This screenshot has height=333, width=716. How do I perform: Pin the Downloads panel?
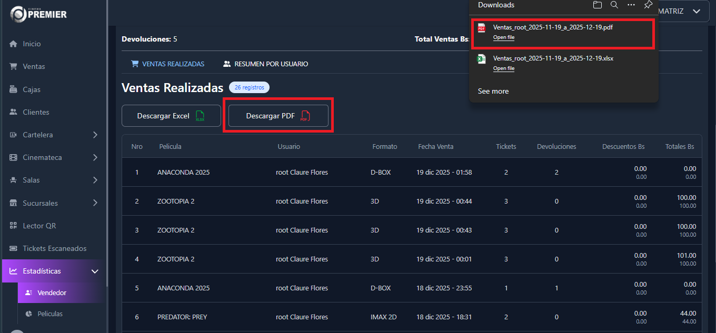648,5
